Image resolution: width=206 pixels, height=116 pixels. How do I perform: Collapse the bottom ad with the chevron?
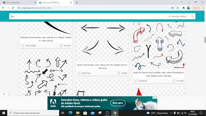point(4,94)
